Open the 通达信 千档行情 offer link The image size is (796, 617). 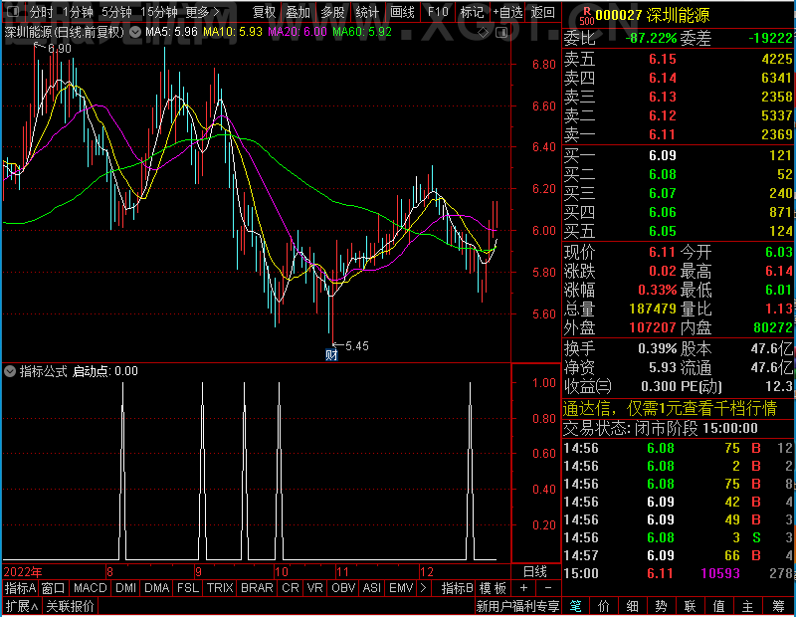click(670, 408)
